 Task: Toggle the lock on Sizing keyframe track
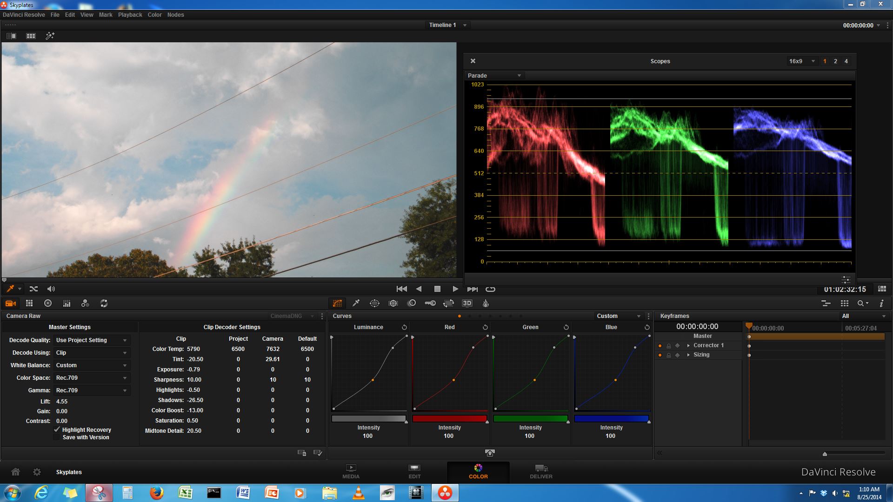point(669,355)
